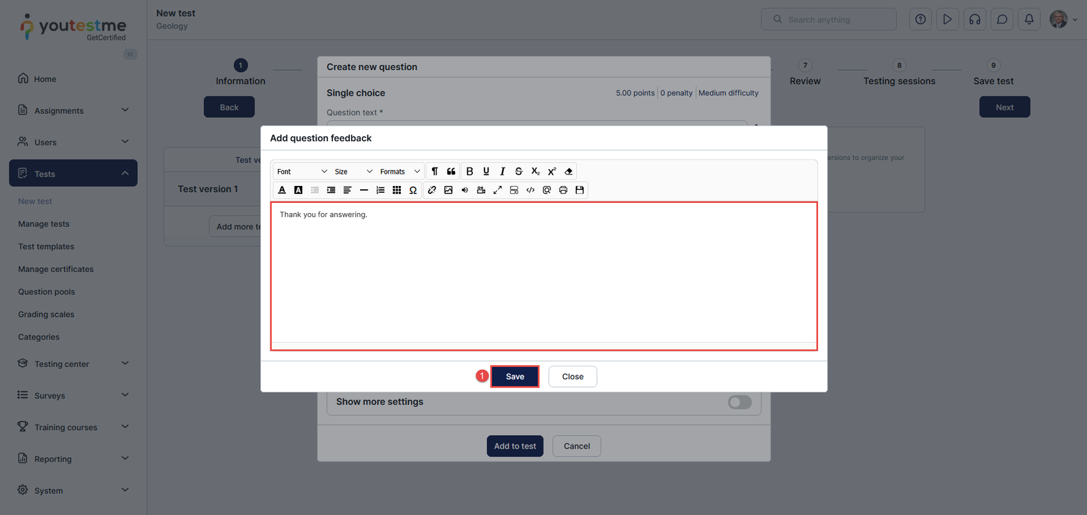Open Question pools in sidebar
The image size is (1087, 515).
47,292
